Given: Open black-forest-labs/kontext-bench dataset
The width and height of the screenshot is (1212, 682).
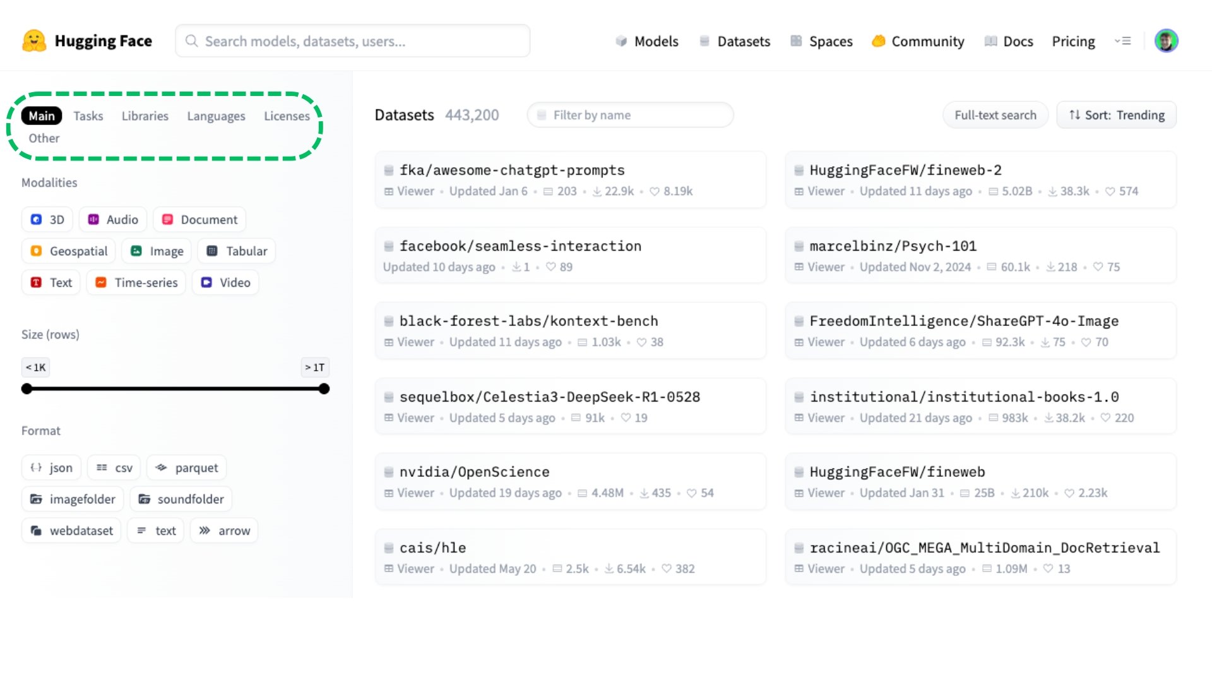Looking at the screenshot, I should pyautogui.click(x=571, y=331).
